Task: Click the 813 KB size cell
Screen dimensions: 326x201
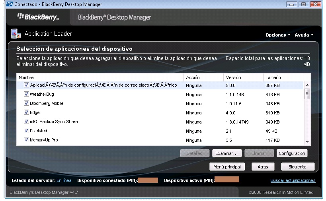Action: pyautogui.click(x=273, y=95)
